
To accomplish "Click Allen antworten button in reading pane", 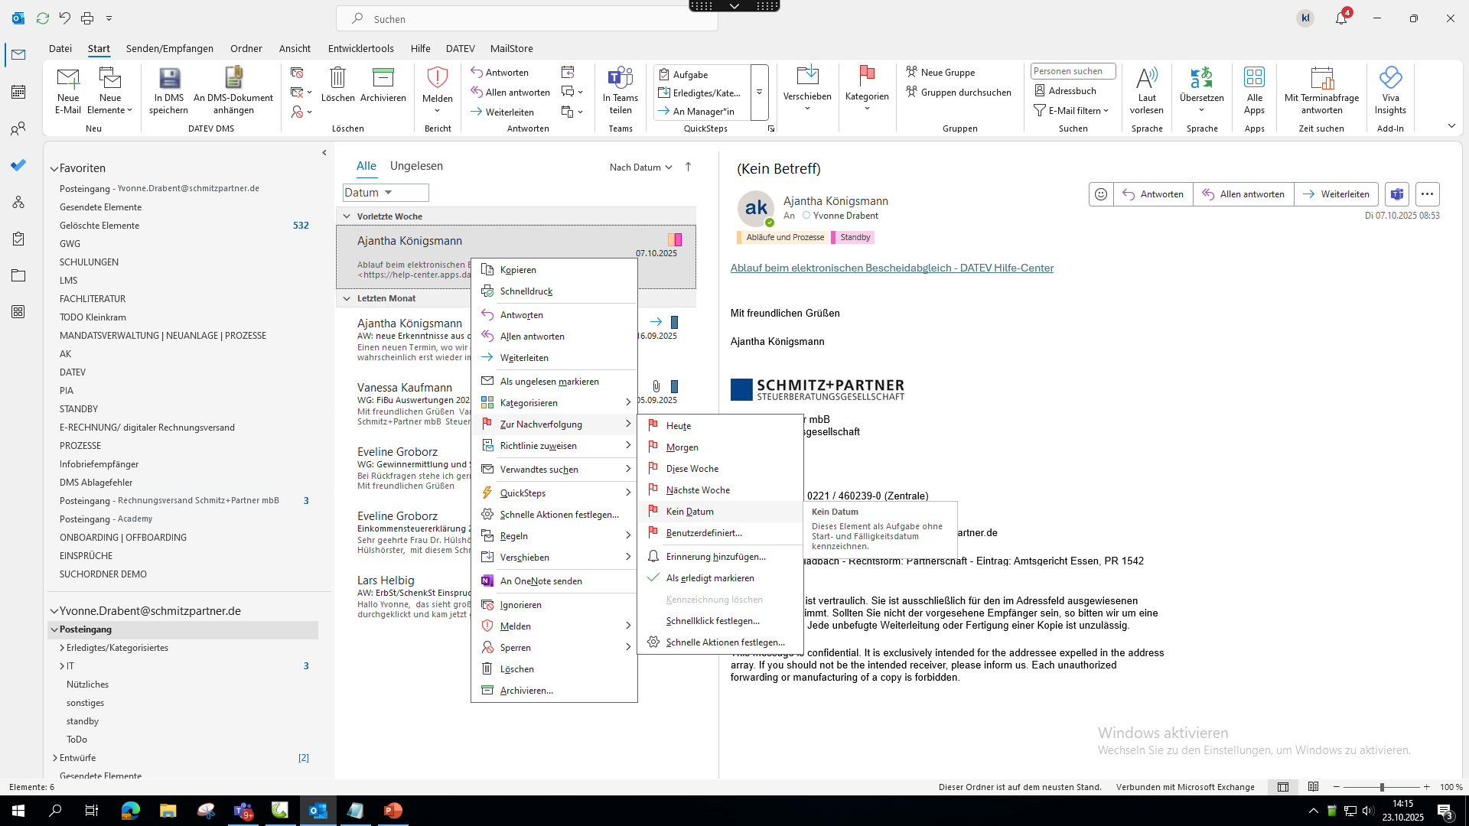I will [x=1243, y=194].
